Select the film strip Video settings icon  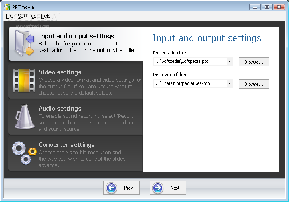(24, 80)
